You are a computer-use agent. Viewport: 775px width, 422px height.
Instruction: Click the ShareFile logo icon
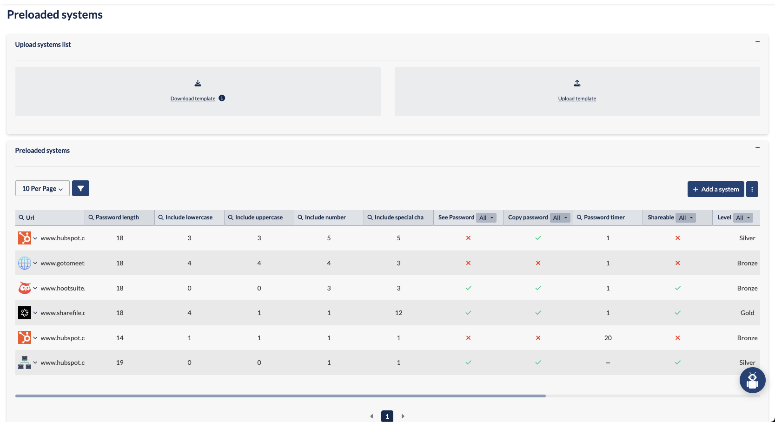point(25,313)
